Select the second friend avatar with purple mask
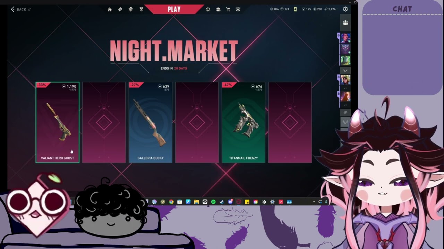 pyautogui.click(x=345, y=49)
